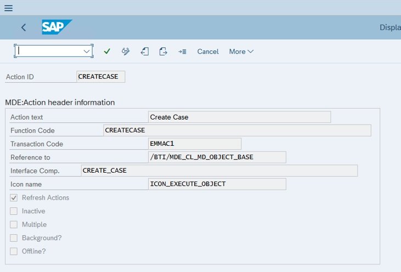Image resolution: width=401 pixels, height=272 pixels.
Task: Toggle the Offline? checkbox
Action: click(14, 251)
